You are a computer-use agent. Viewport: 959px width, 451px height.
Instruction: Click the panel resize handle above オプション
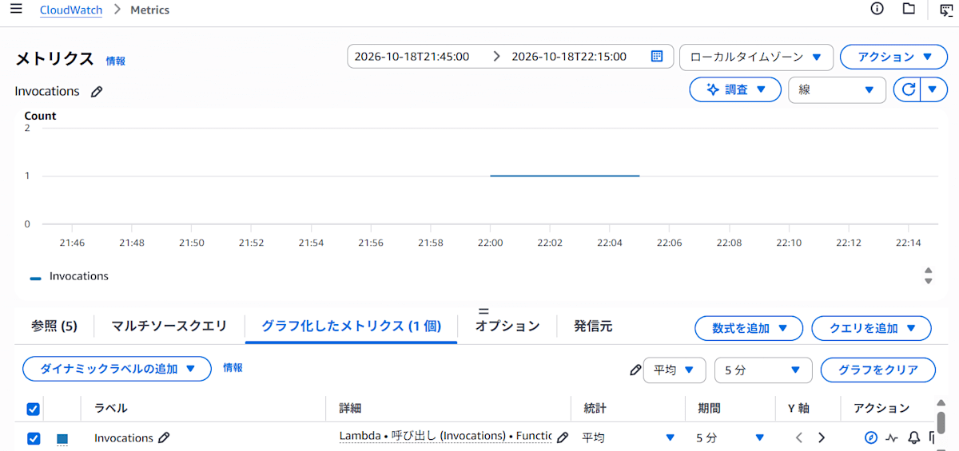pos(483,310)
